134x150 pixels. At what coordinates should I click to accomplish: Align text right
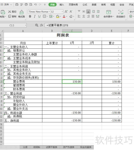tap(88, 16)
